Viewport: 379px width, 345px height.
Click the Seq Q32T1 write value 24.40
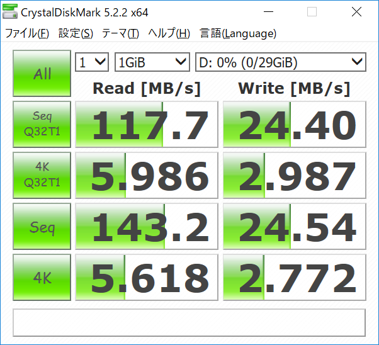click(x=295, y=124)
